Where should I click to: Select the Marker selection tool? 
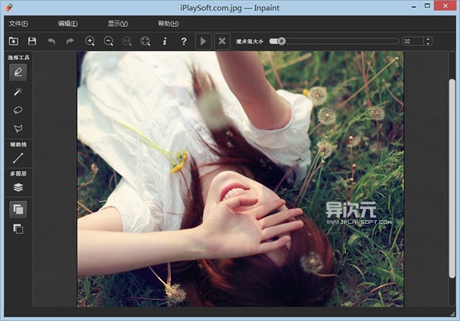pos(18,72)
